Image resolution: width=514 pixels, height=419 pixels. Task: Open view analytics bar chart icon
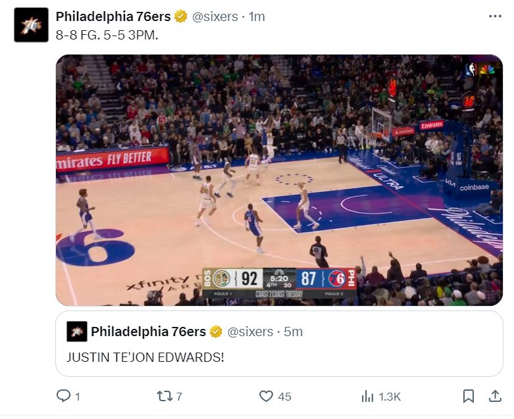coord(368,396)
